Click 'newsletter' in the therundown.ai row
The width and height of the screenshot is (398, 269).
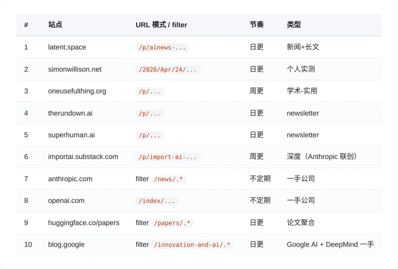tap(303, 113)
